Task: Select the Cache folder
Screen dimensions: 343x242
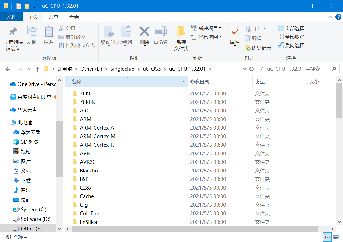Action: 87,196
